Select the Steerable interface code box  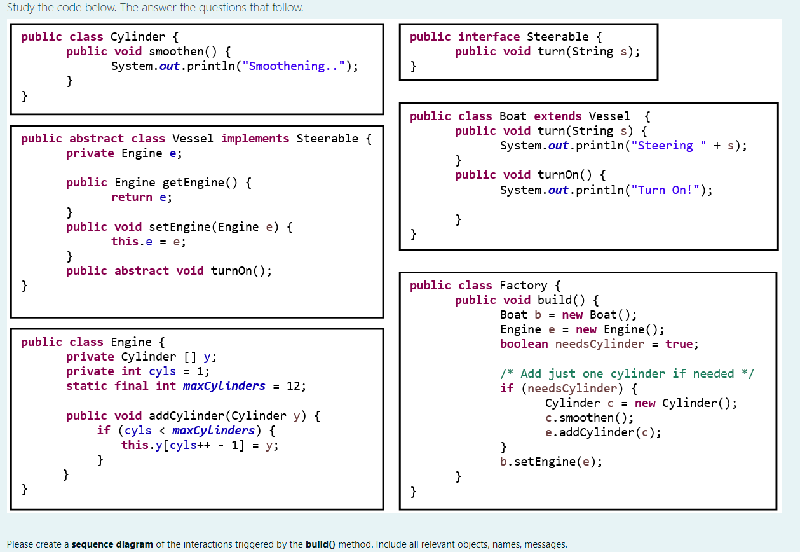528,52
